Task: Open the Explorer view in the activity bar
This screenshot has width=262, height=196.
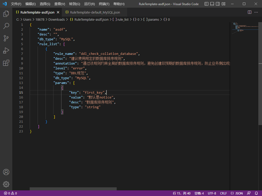Action: 6,14
